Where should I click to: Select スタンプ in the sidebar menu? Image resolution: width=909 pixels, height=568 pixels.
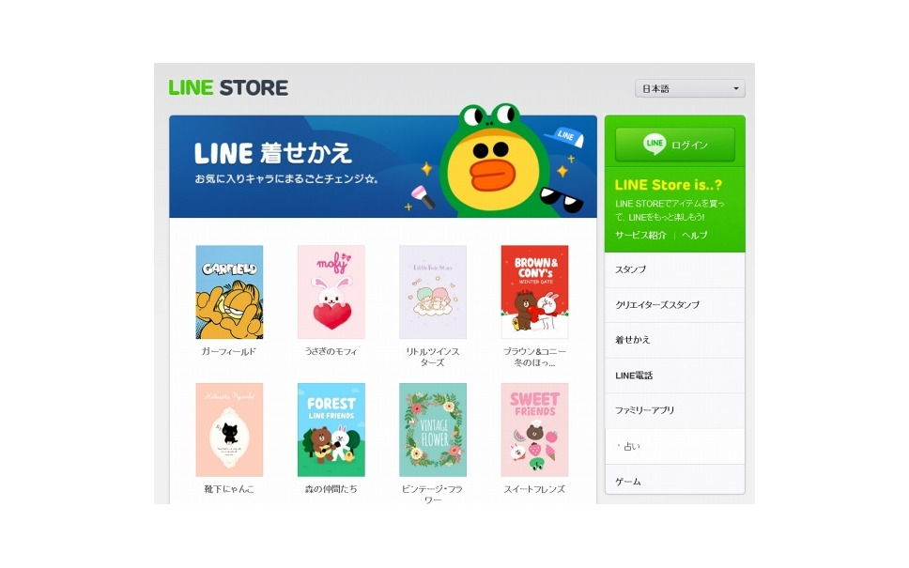(x=675, y=269)
